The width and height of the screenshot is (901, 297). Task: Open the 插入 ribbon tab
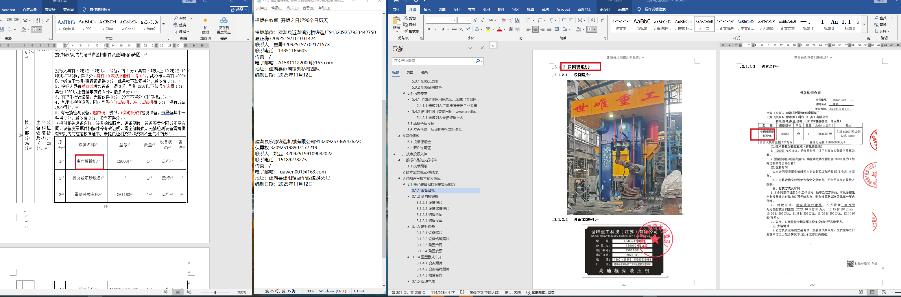[427, 10]
